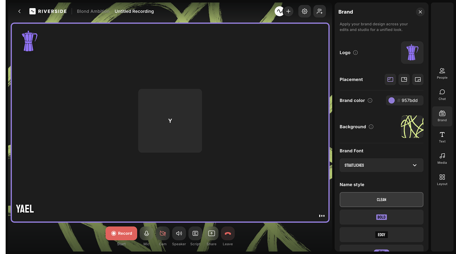Mute the microphone
The height and width of the screenshot is (254, 456).
tap(146, 233)
